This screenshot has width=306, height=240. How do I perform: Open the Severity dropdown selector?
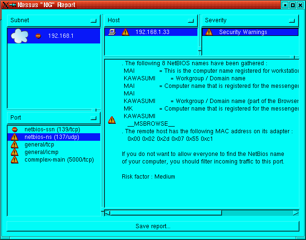click(x=292, y=21)
